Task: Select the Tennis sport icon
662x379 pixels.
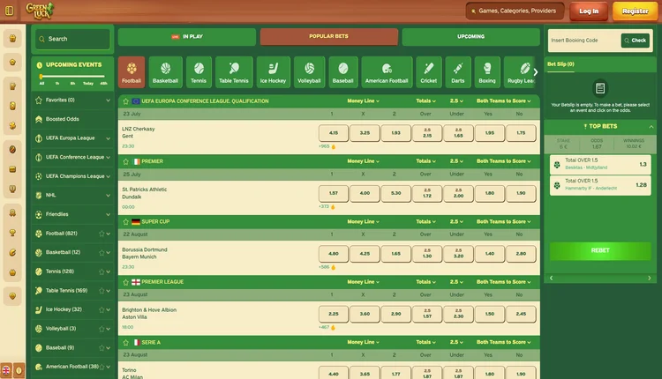Action: click(199, 72)
